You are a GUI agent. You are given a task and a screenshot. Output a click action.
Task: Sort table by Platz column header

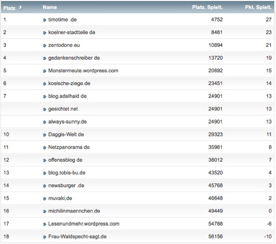[x=9, y=8]
